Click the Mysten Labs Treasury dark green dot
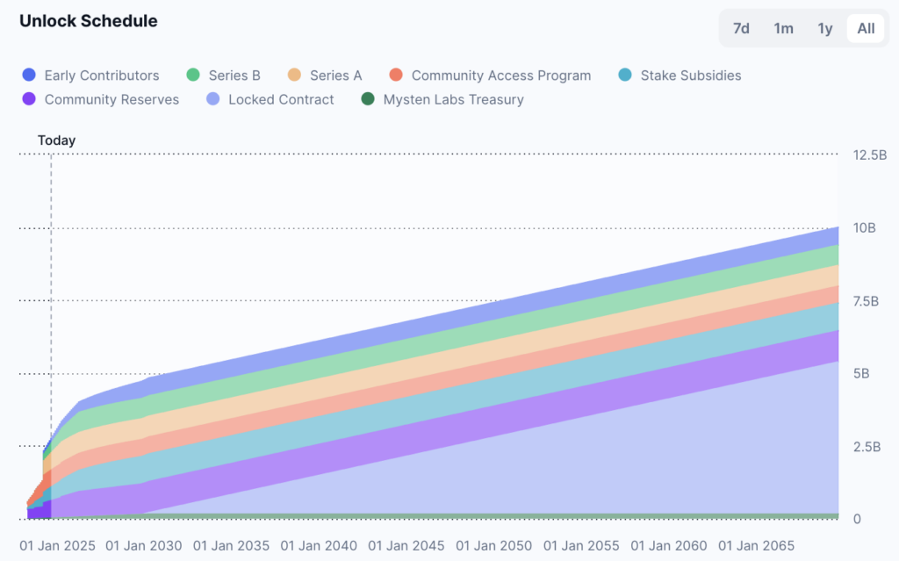 coord(368,99)
